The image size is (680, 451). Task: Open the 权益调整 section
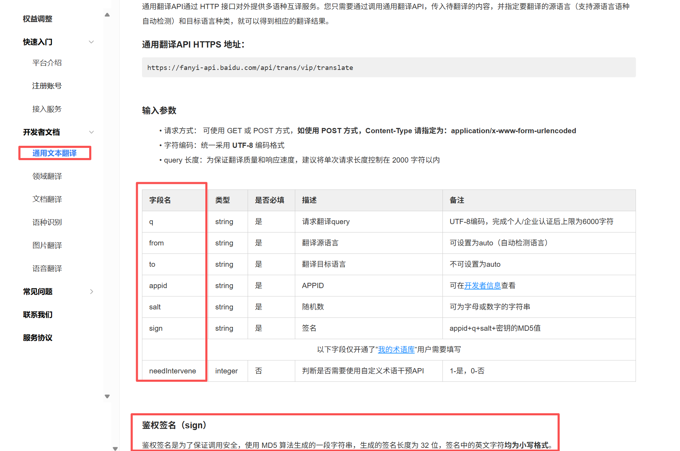38,19
